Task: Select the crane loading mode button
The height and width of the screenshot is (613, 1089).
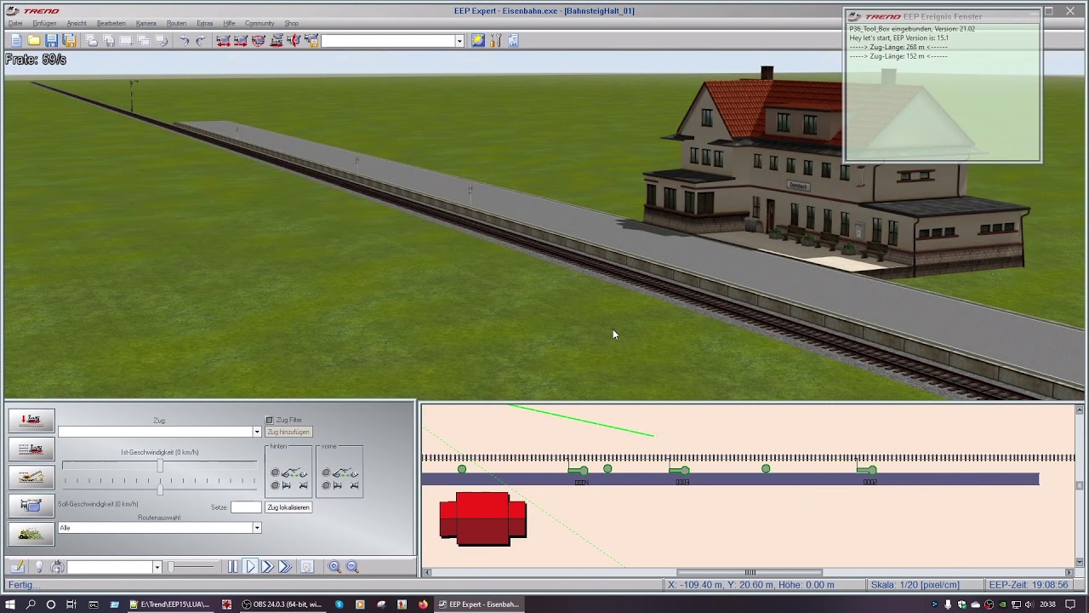Action: coord(31,477)
